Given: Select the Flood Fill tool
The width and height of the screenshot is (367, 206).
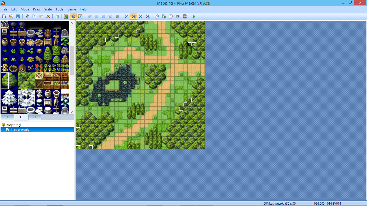Looking at the screenshot, I should 110,17.
